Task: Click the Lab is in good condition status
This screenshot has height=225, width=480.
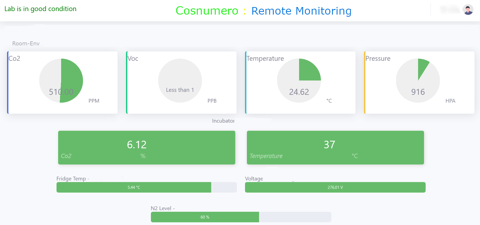Action: pos(41,9)
